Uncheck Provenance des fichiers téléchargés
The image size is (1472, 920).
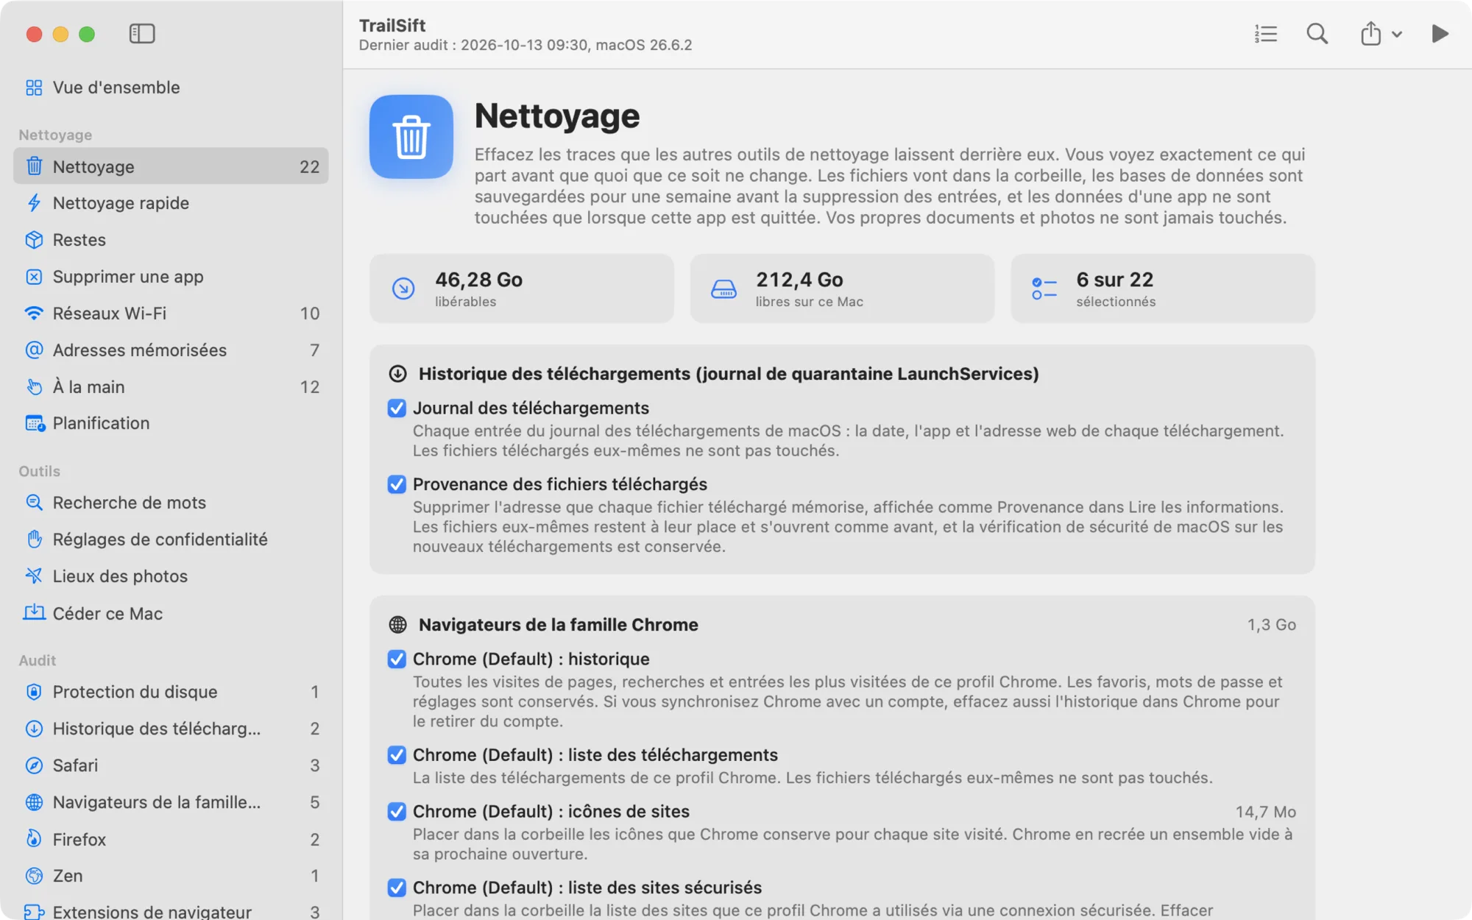click(397, 484)
